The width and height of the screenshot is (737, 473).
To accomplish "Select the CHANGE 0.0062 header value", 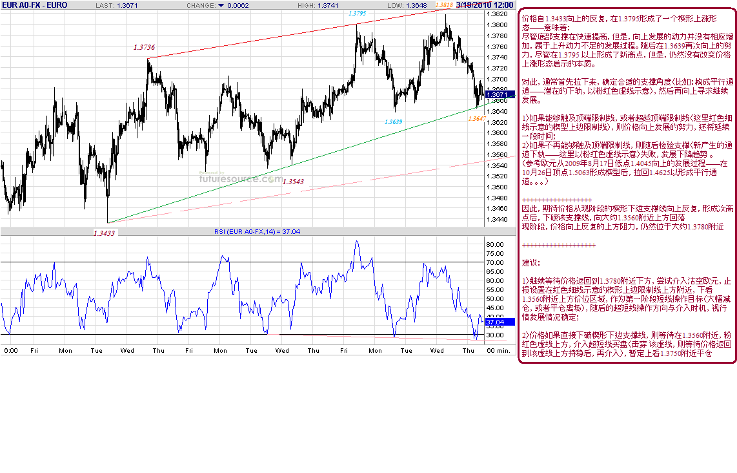I will click(x=217, y=6).
